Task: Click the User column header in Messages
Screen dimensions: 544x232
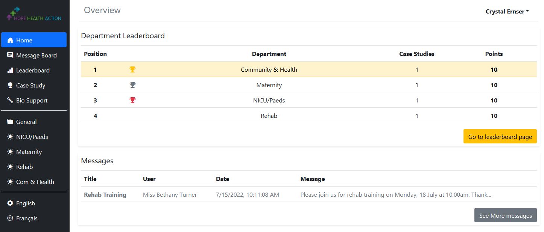Action: (x=149, y=179)
